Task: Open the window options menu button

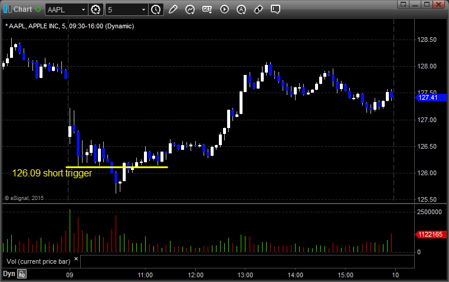Action: pos(403,4)
